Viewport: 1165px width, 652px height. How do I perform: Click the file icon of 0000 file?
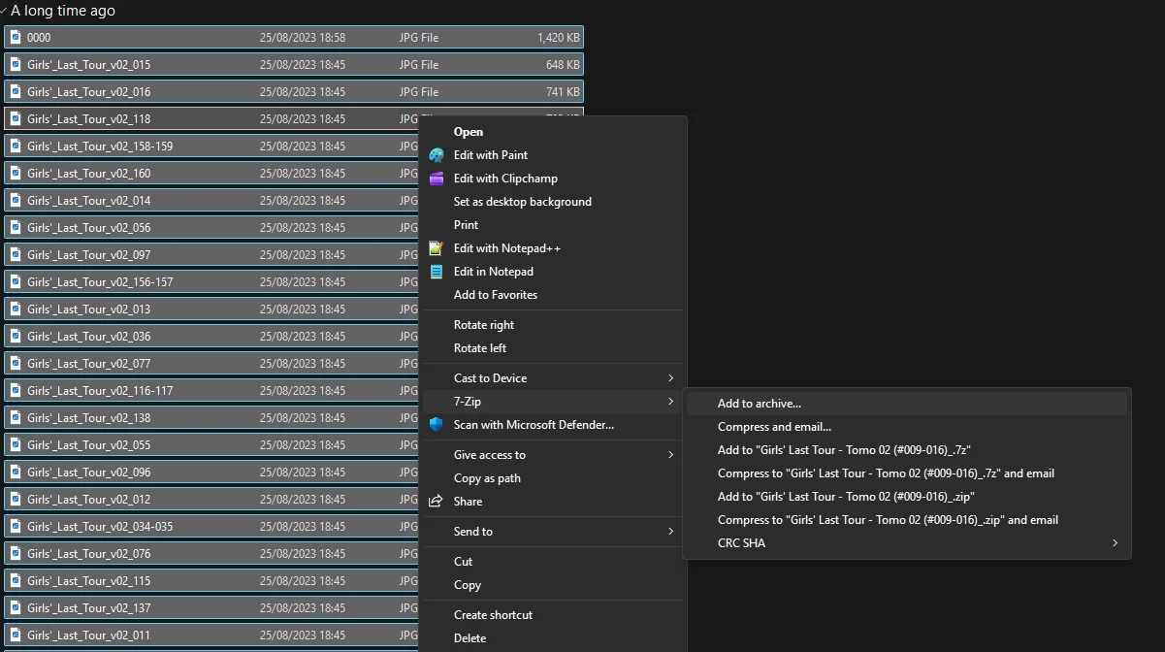[x=16, y=38]
